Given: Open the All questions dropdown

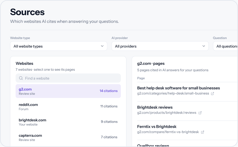Looking at the screenshot, I should [x=226, y=46].
